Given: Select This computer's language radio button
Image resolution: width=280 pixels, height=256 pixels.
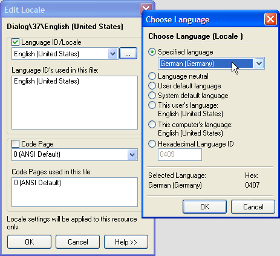Looking at the screenshot, I should point(152,125).
